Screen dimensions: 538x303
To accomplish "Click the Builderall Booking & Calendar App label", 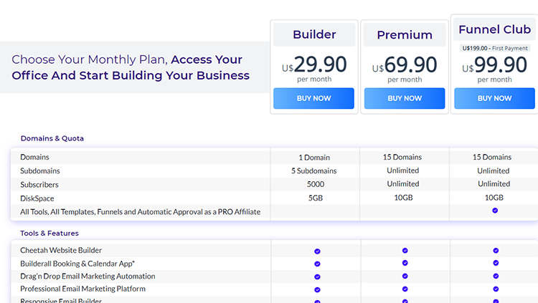I will 77,264.
